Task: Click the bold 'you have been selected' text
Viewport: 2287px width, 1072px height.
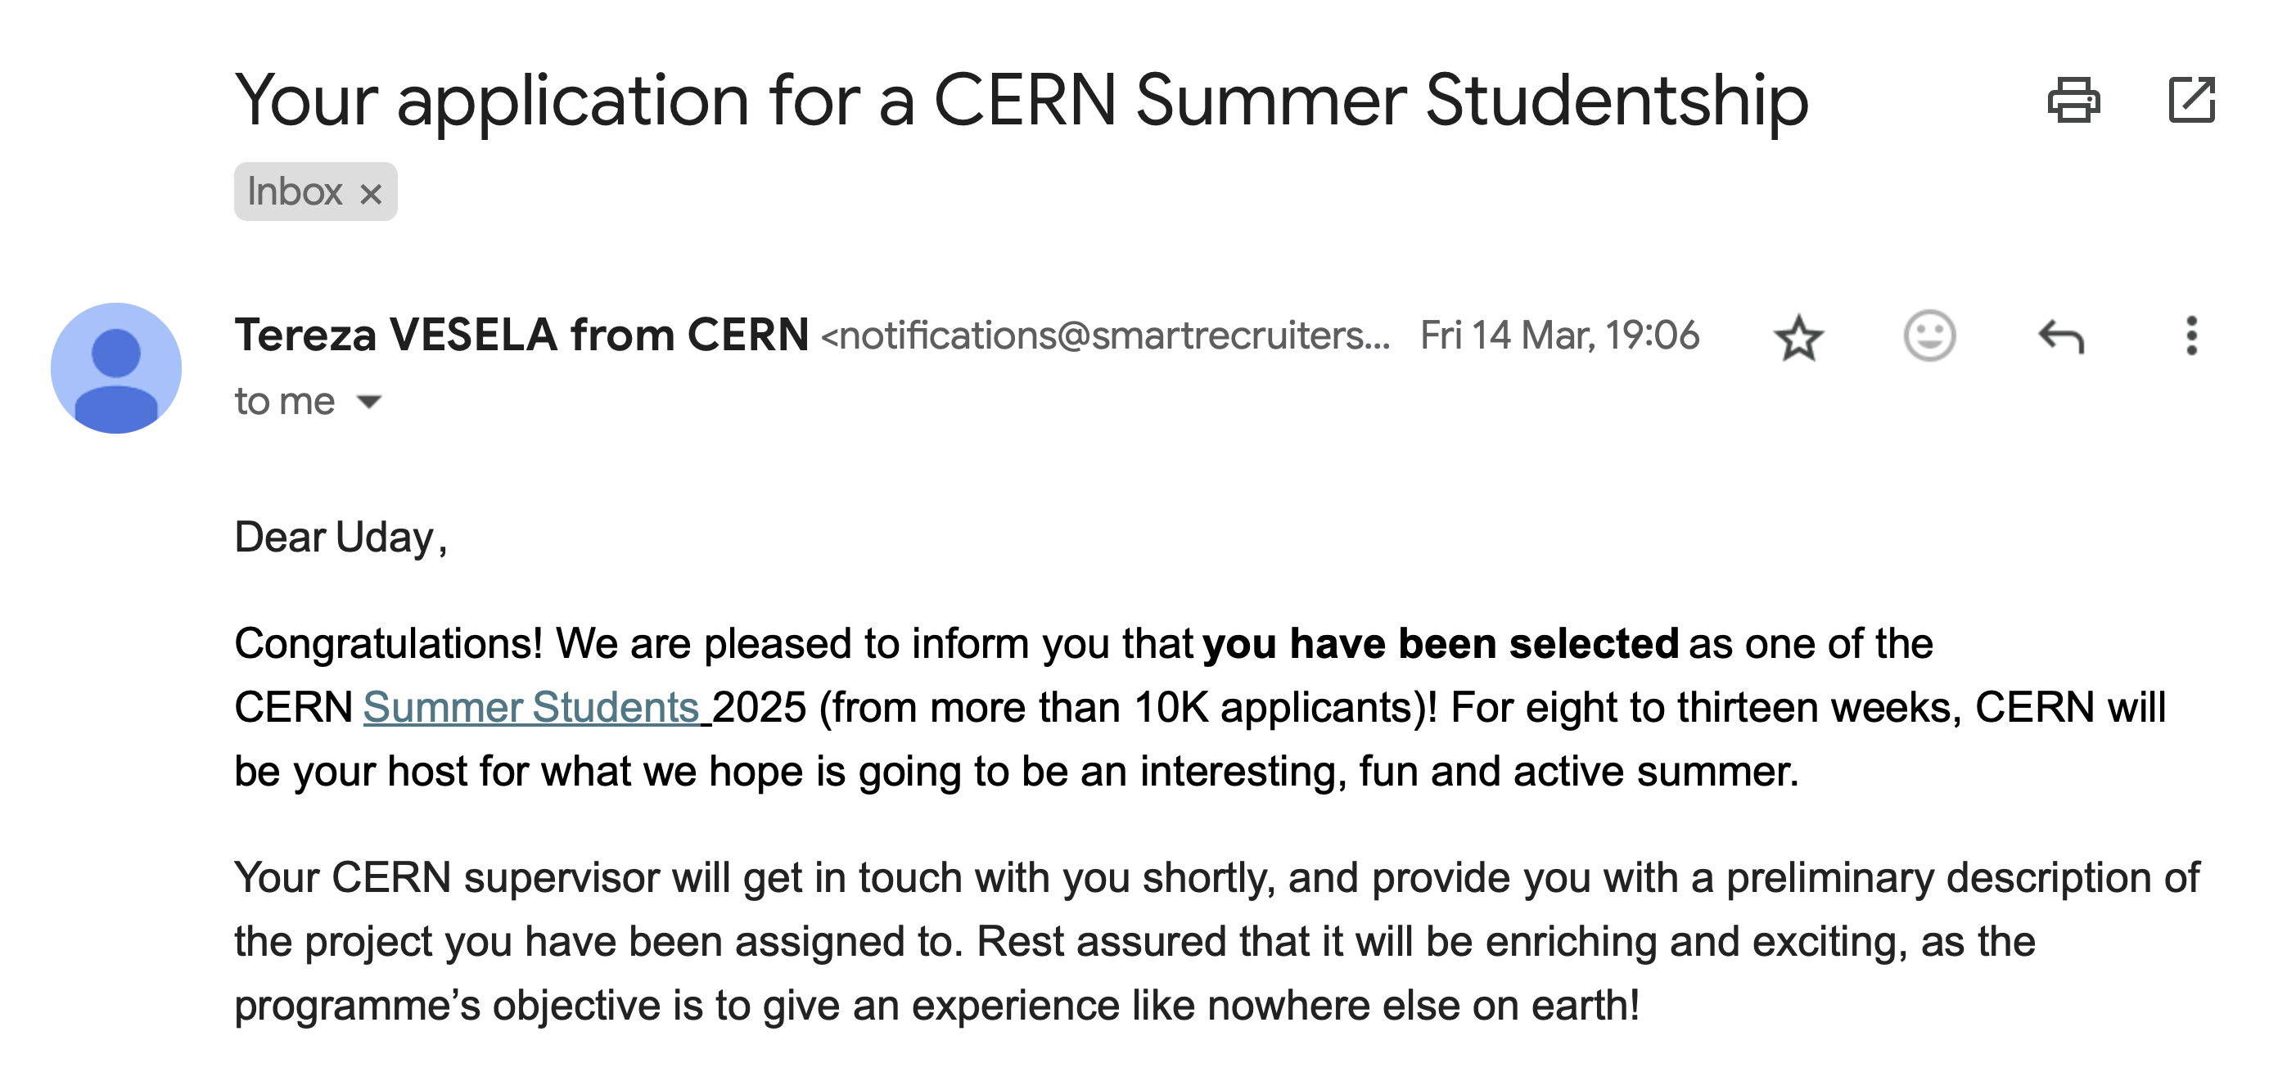Action: point(1440,643)
